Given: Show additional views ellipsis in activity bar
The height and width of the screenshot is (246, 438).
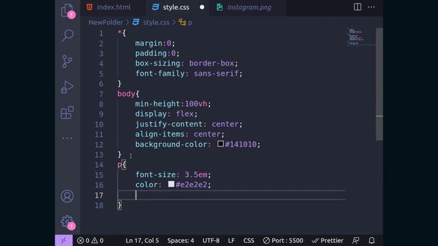Looking at the screenshot, I should 67,138.
